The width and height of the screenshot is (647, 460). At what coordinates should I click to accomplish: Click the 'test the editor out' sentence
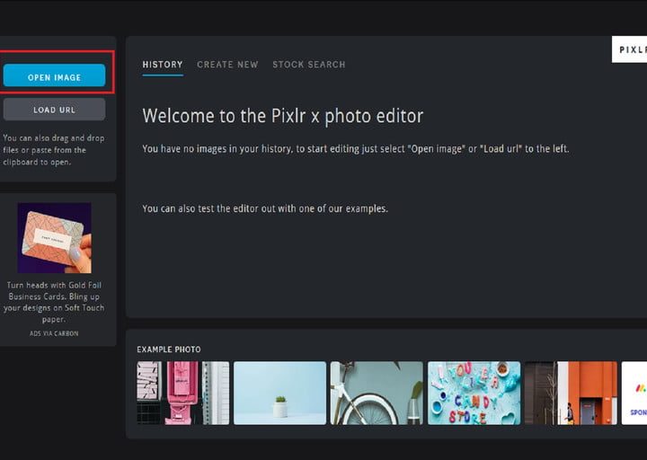pos(264,208)
